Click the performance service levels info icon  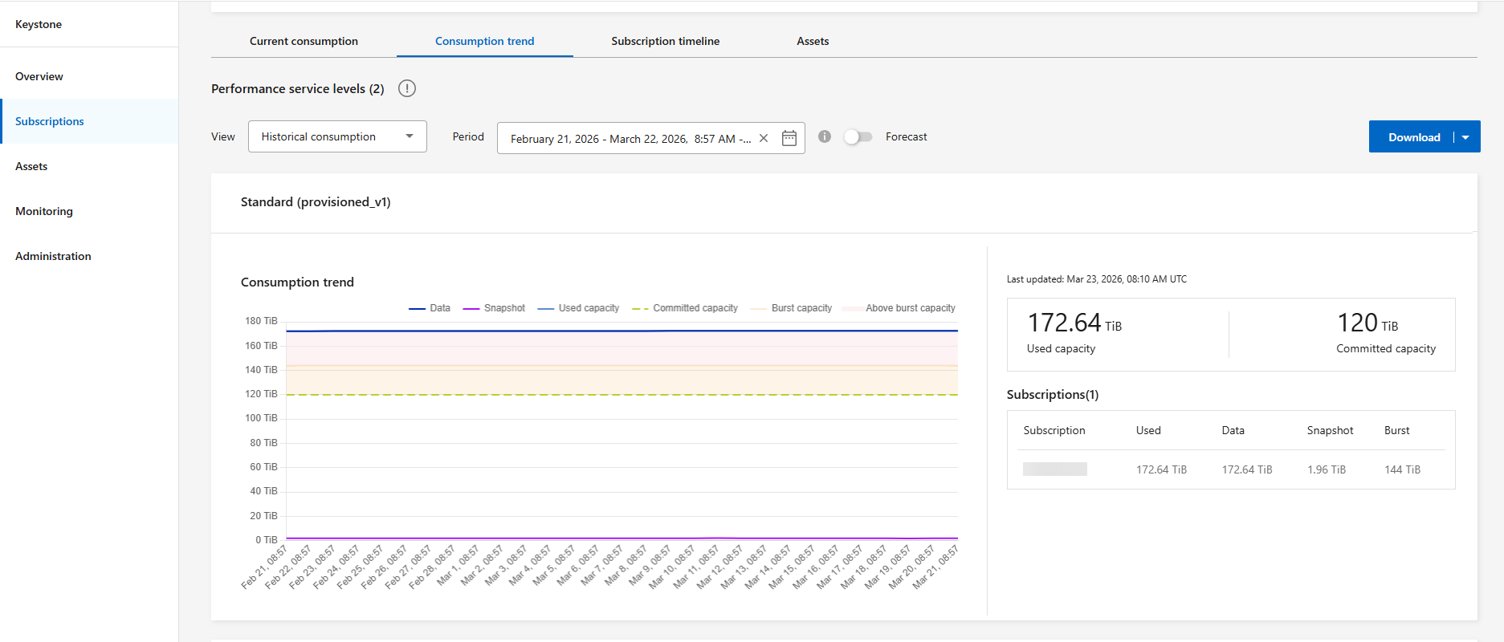coord(407,89)
